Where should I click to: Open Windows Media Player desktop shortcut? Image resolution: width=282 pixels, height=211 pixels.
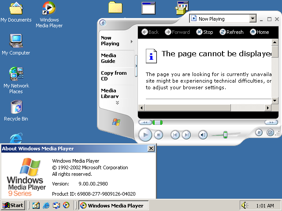49,15
